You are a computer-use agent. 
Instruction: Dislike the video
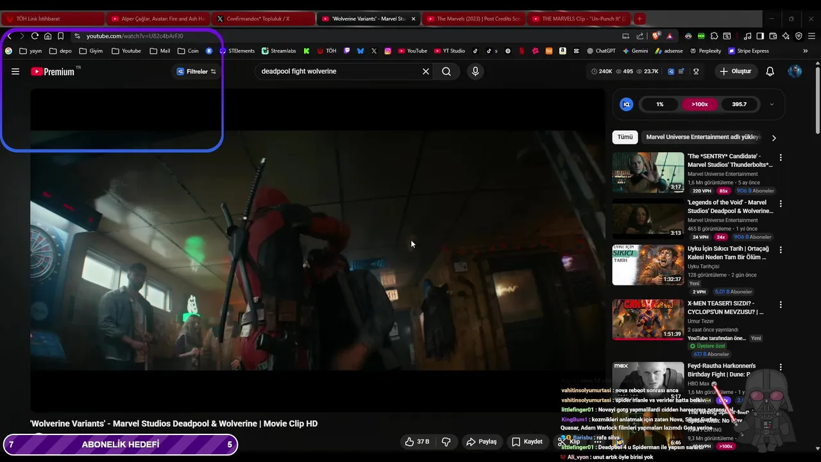446,441
